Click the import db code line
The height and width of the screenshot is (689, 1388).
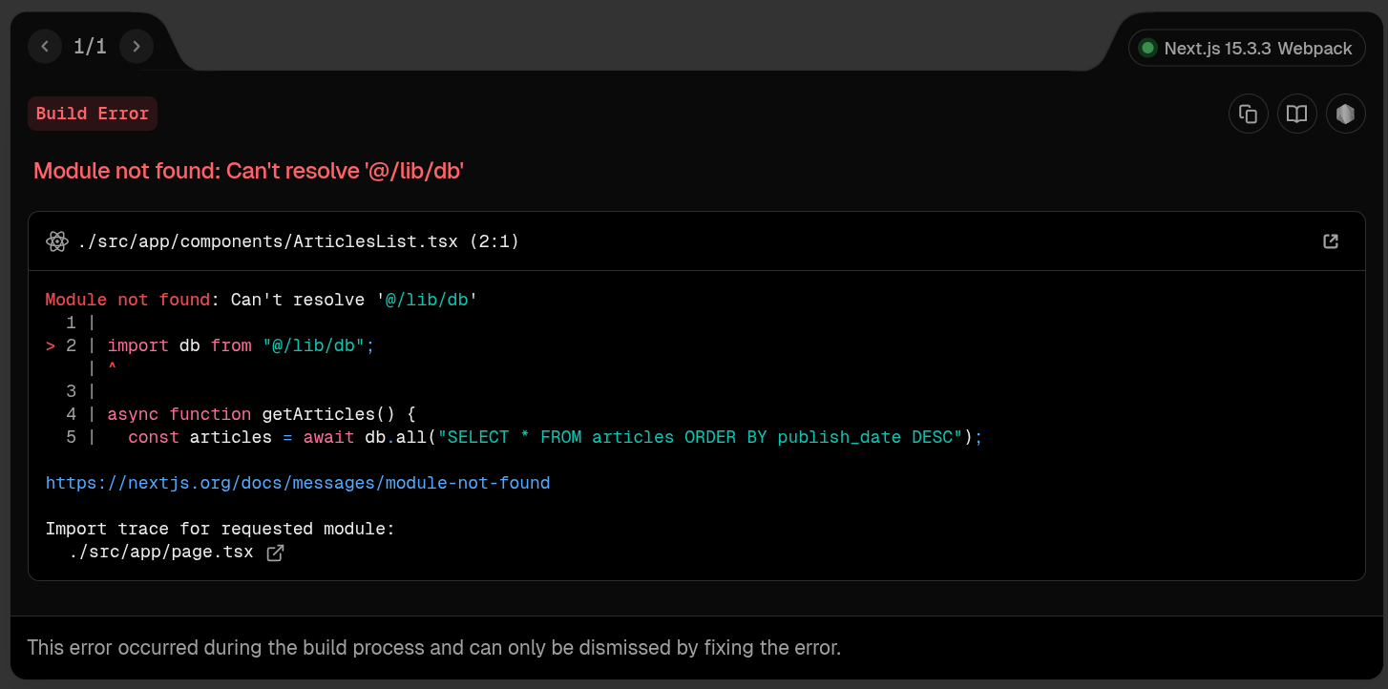241,345
